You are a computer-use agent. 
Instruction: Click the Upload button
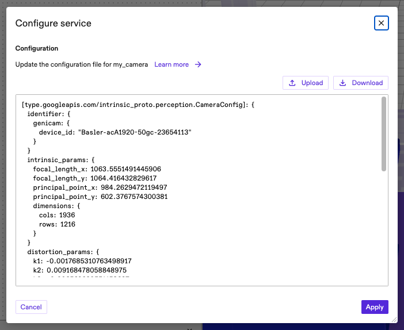tap(306, 83)
